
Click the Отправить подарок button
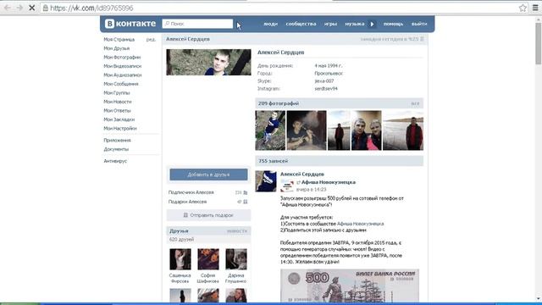point(208,215)
